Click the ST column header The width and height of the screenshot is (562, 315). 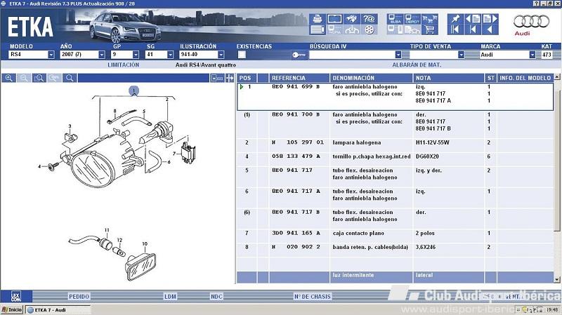coord(490,78)
